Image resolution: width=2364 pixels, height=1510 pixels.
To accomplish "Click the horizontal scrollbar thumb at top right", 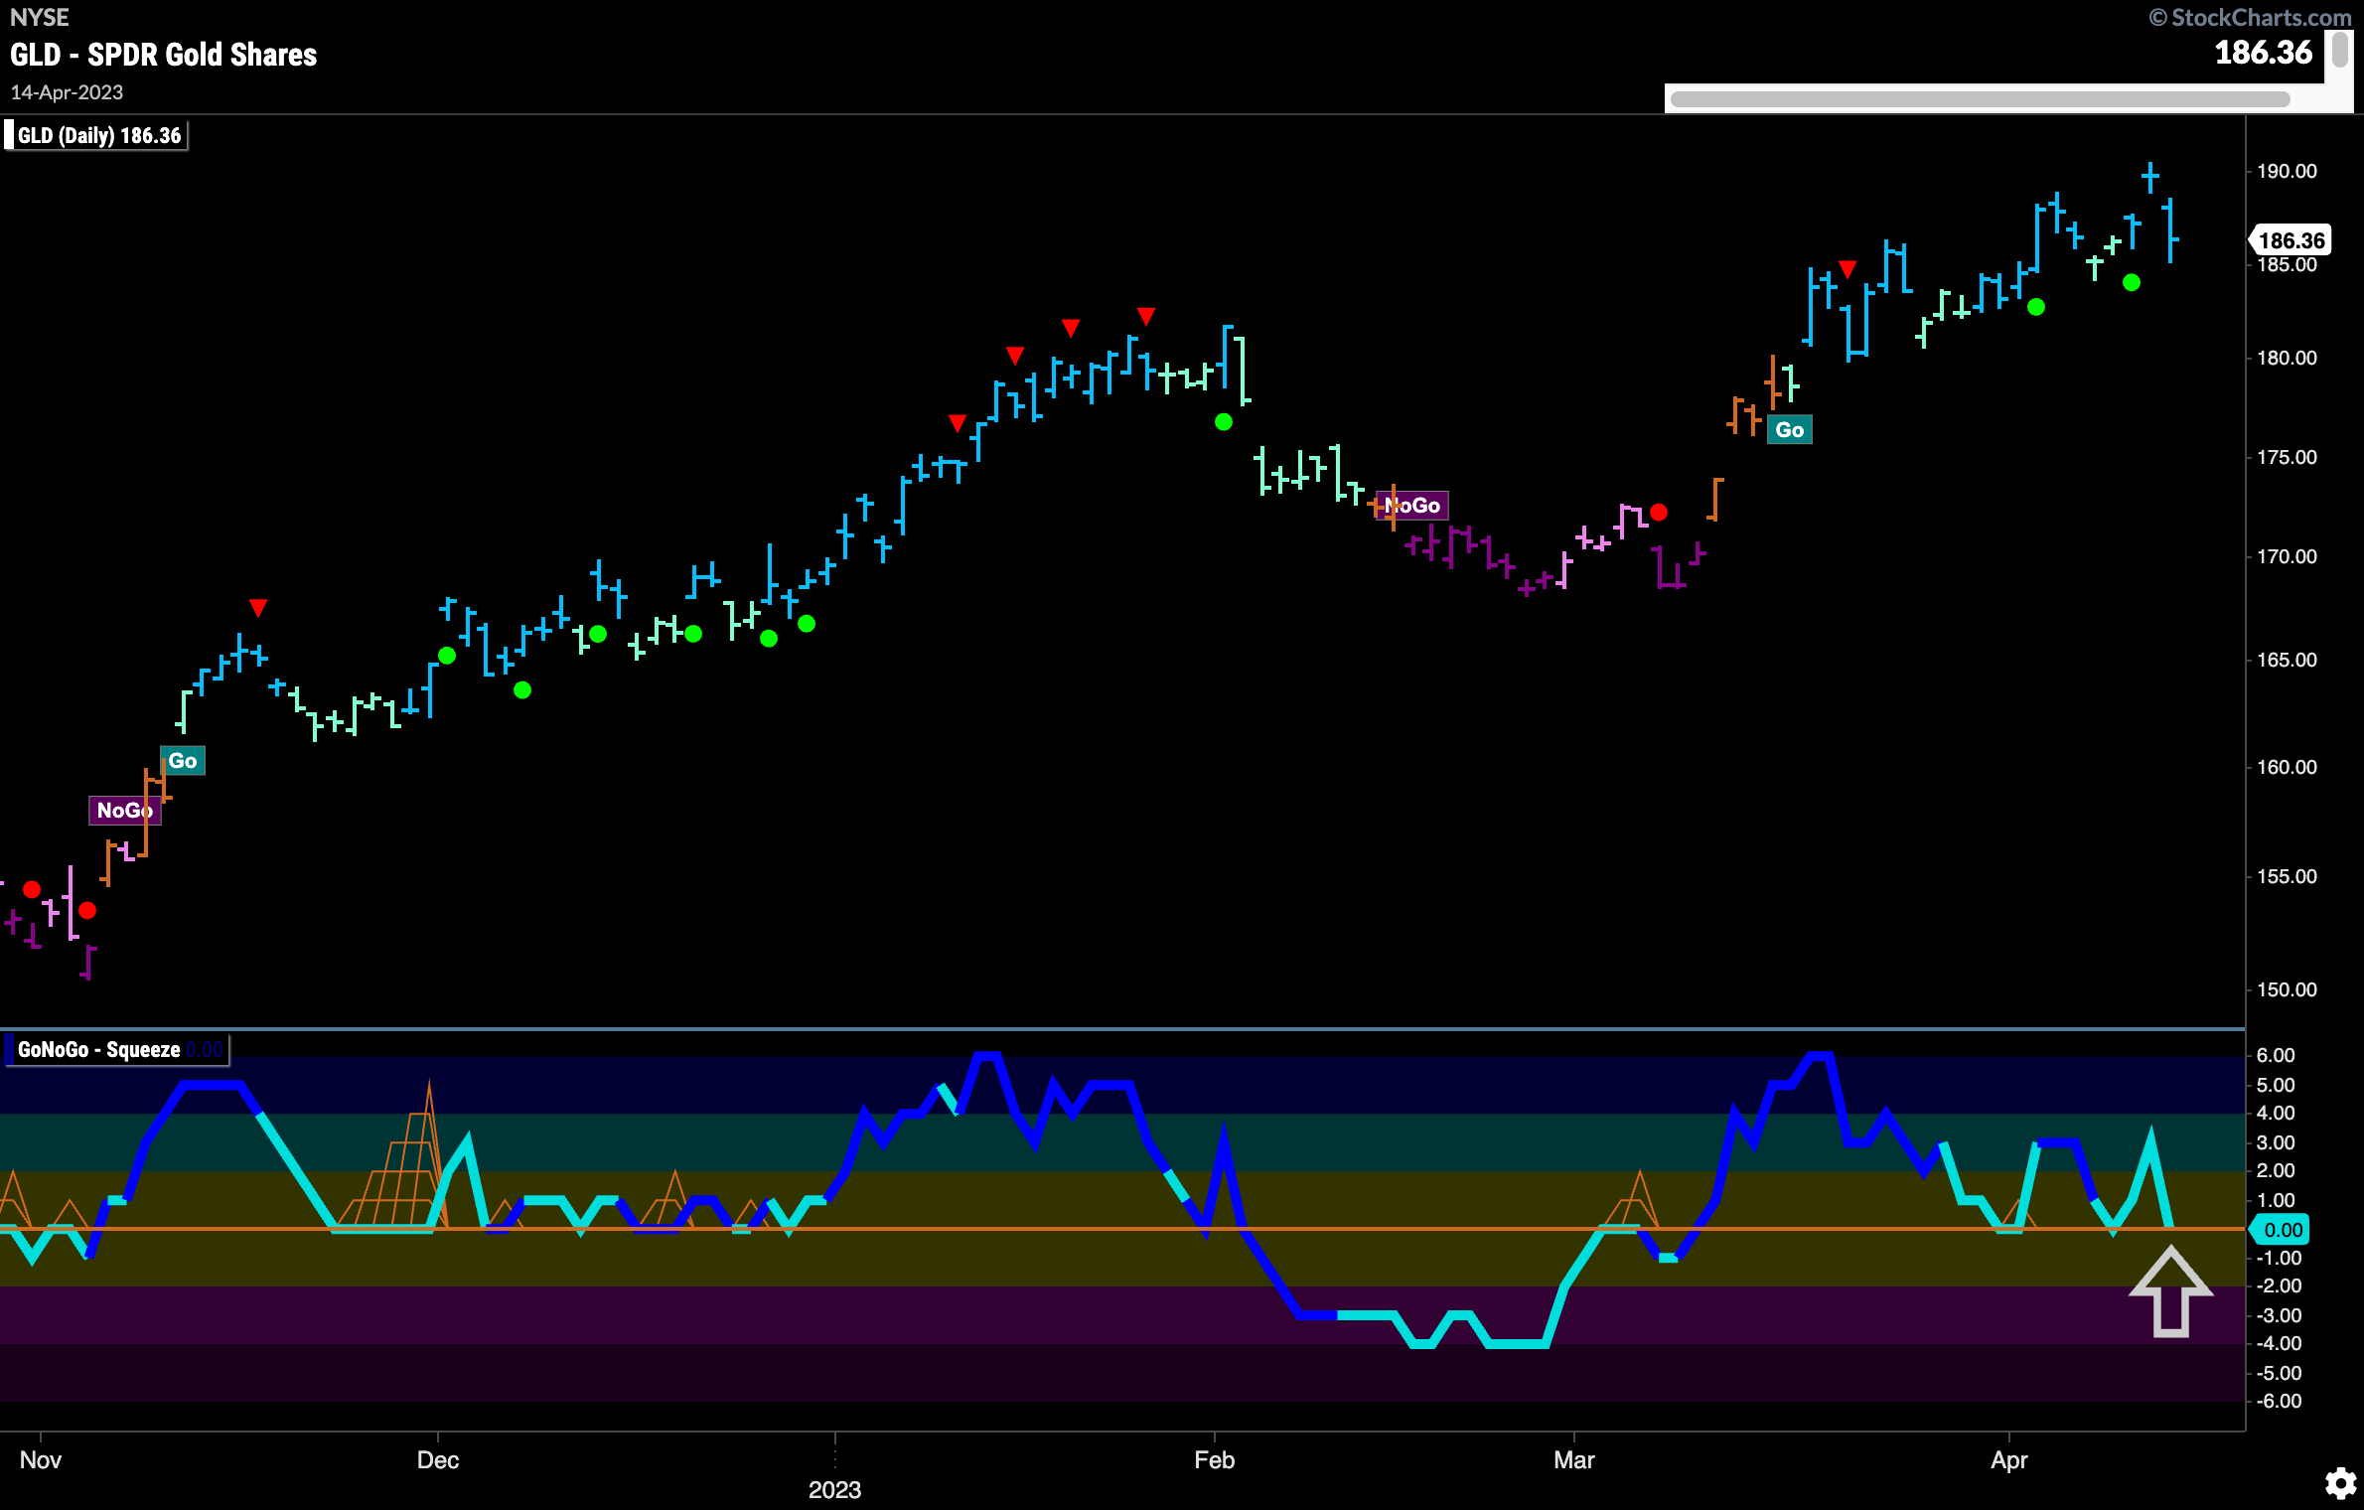I will [x=1979, y=98].
